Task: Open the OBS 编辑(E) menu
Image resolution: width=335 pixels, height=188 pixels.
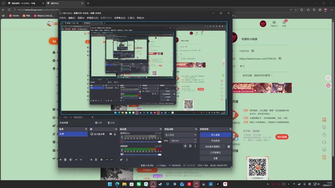Action: pos(72,18)
